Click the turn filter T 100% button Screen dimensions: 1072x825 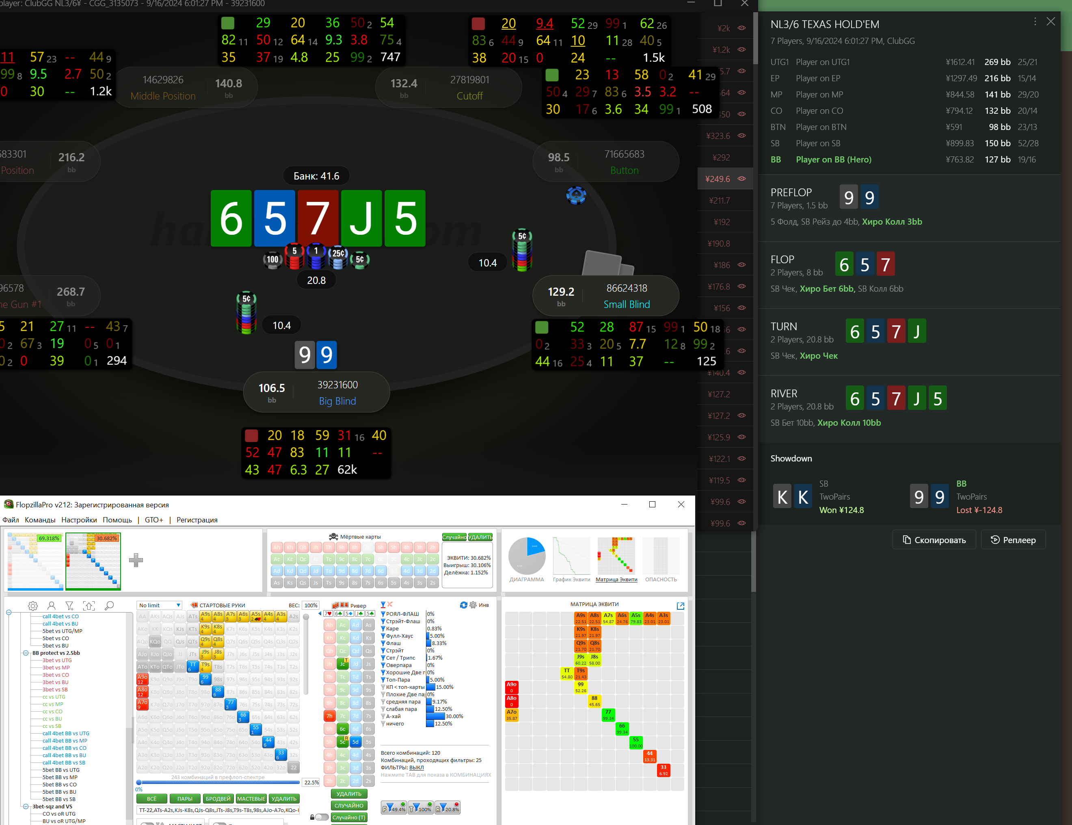[x=420, y=808]
